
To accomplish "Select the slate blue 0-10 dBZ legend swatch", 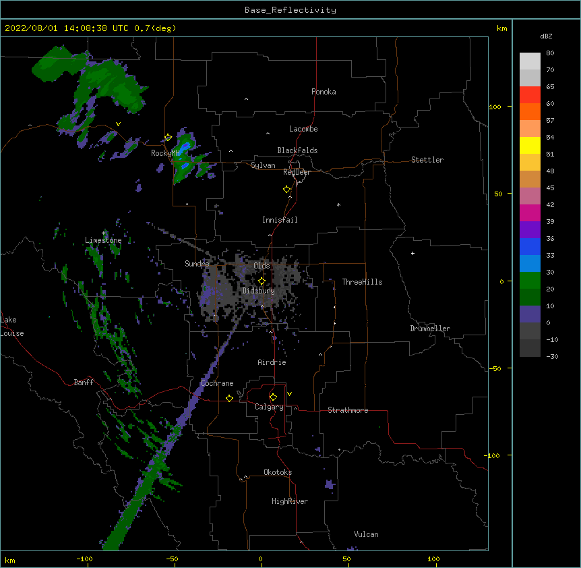I will click(x=530, y=314).
